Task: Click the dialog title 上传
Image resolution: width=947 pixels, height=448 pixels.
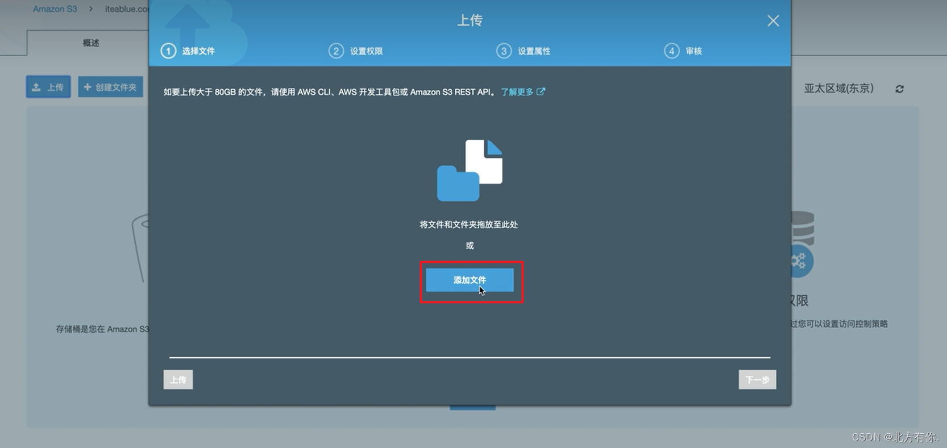Action: coord(470,20)
